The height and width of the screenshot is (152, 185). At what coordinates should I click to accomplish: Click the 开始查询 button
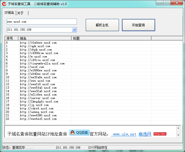coord(138,25)
